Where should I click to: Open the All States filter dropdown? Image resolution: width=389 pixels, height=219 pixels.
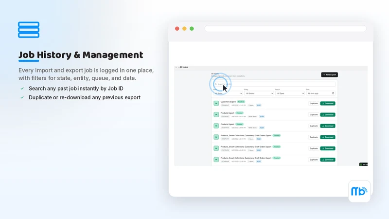[x=228, y=93]
